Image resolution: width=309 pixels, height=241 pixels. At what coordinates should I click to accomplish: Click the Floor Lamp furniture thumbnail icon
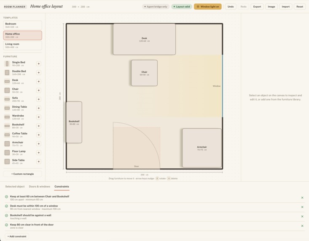(7, 153)
